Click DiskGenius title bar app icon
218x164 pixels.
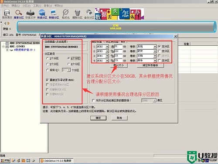click(x=2, y=2)
